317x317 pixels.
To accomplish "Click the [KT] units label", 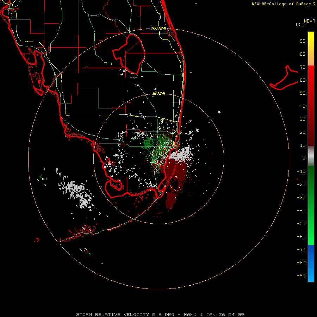I will pos(300,24).
